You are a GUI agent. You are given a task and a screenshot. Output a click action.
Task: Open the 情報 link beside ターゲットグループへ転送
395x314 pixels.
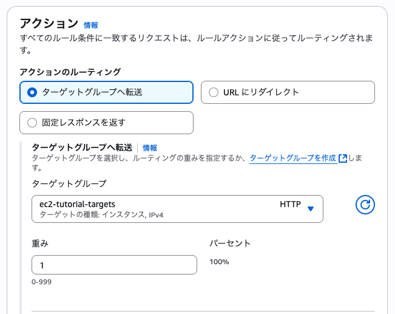tap(150, 148)
